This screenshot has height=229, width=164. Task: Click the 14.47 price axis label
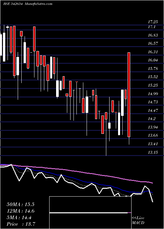click(153, 111)
